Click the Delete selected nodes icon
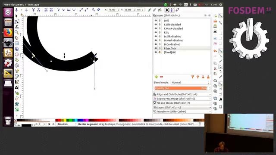This screenshot has height=155, width=276. tap(26, 10)
